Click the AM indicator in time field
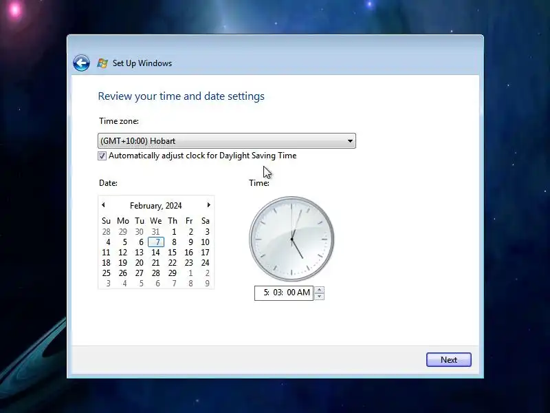The height and width of the screenshot is (413, 550). (x=303, y=293)
